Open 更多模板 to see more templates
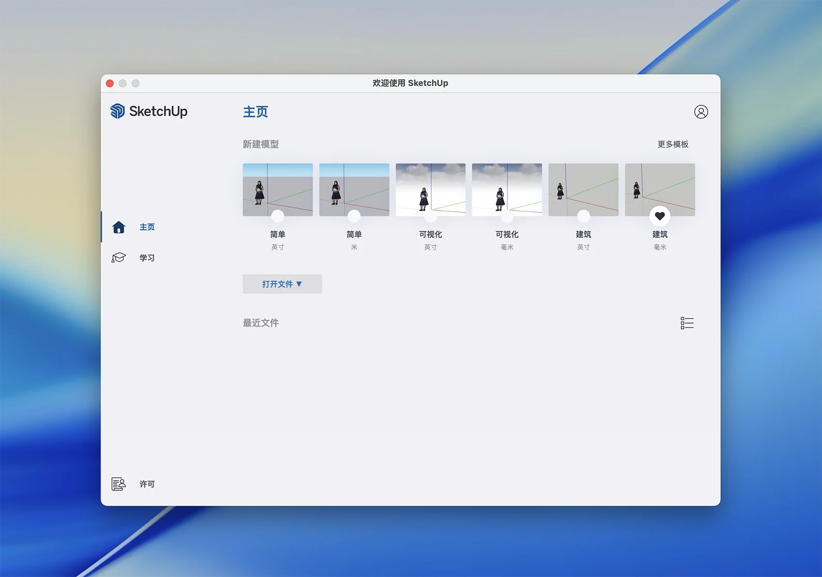Viewport: 822px width, 577px height. pos(673,144)
